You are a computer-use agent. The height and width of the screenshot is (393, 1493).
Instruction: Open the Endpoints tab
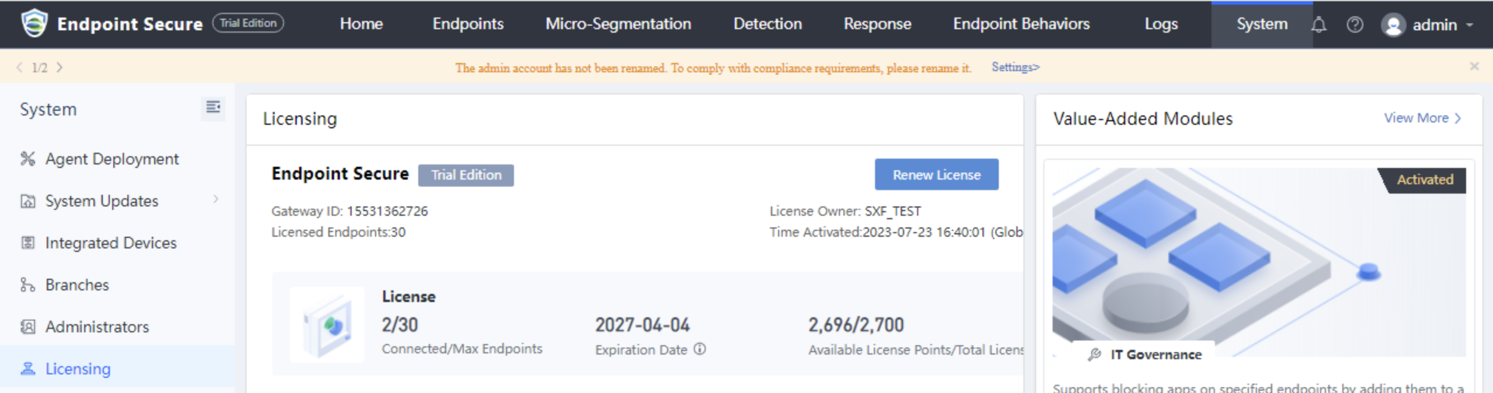(468, 24)
